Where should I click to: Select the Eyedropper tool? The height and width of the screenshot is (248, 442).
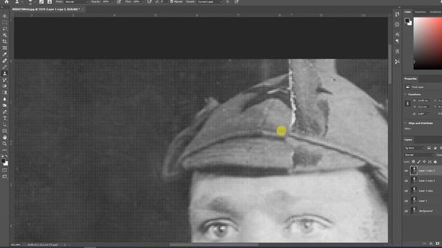5,54
